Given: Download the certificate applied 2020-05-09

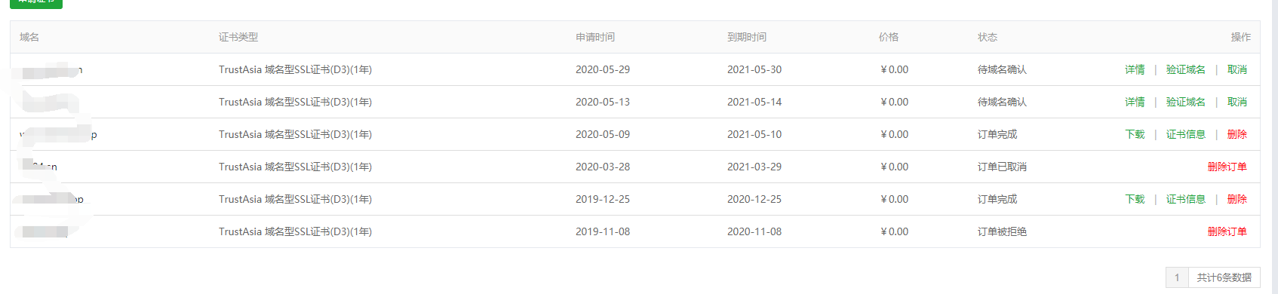Looking at the screenshot, I should pyautogui.click(x=1135, y=134).
